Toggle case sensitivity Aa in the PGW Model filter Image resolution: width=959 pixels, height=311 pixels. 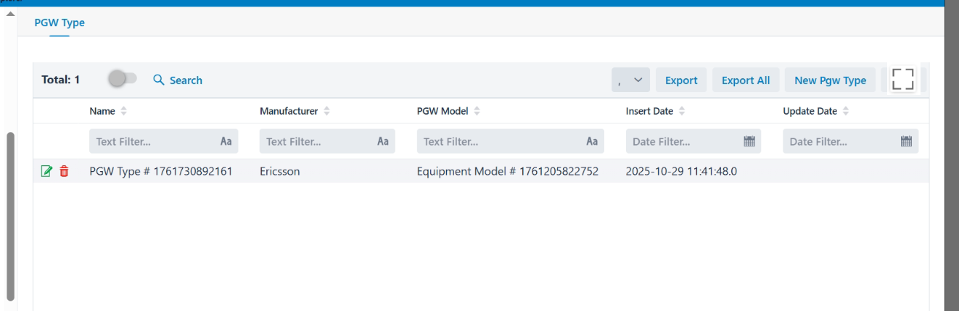[x=592, y=141]
